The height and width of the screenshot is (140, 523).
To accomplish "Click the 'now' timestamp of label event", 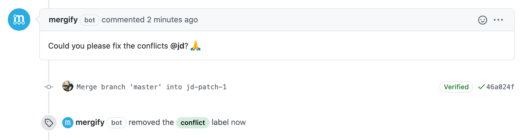I will click(239, 122).
